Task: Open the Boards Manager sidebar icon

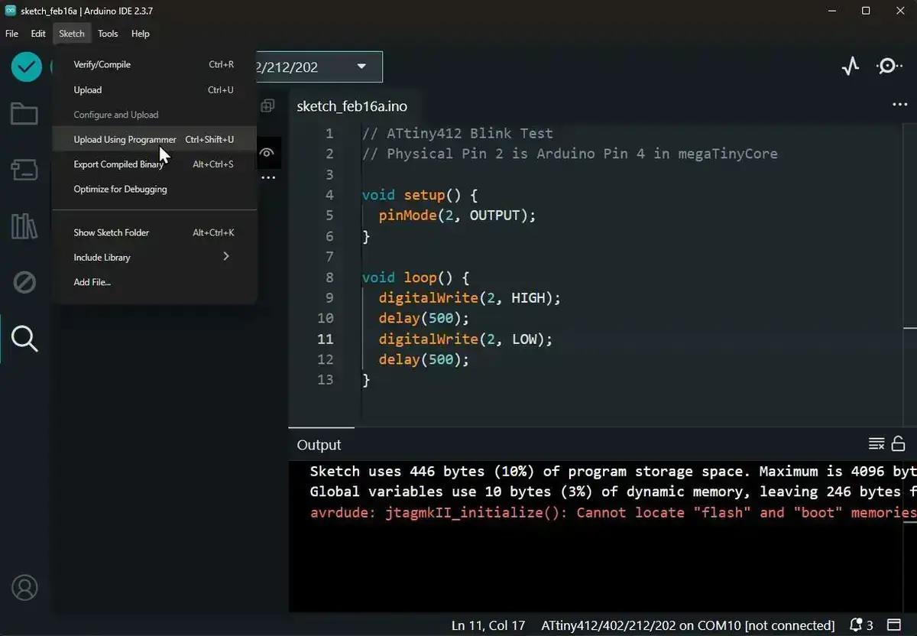Action: click(24, 170)
